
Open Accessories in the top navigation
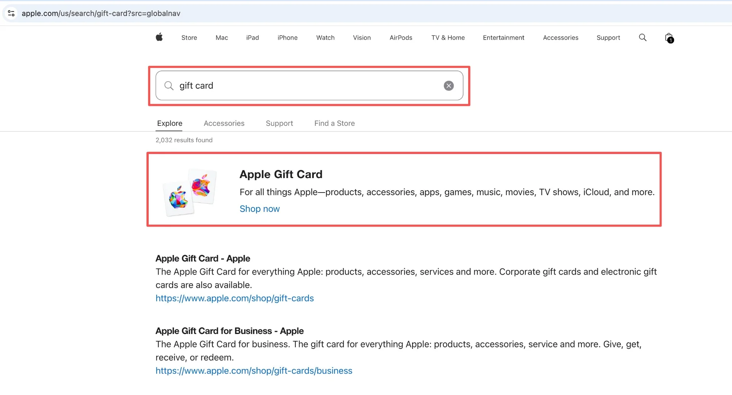560,38
